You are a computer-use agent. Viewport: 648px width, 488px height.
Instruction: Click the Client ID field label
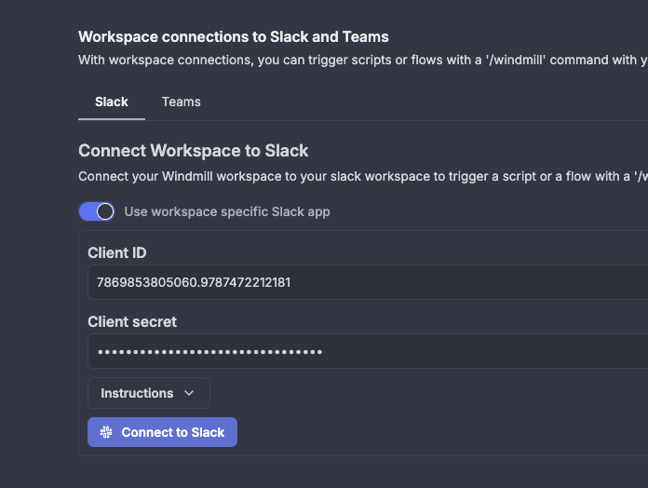[116, 252]
